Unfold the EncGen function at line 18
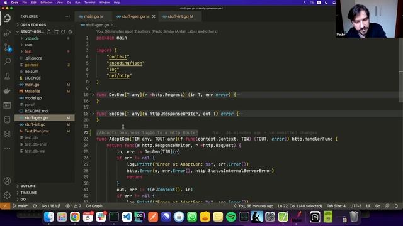The height and width of the screenshot is (226, 403). point(93,114)
